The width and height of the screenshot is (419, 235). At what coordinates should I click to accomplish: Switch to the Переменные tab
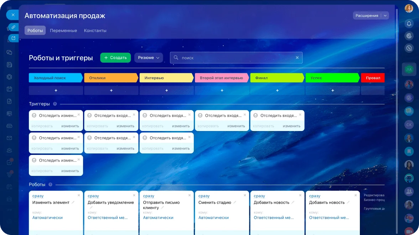click(x=63, y=31)
